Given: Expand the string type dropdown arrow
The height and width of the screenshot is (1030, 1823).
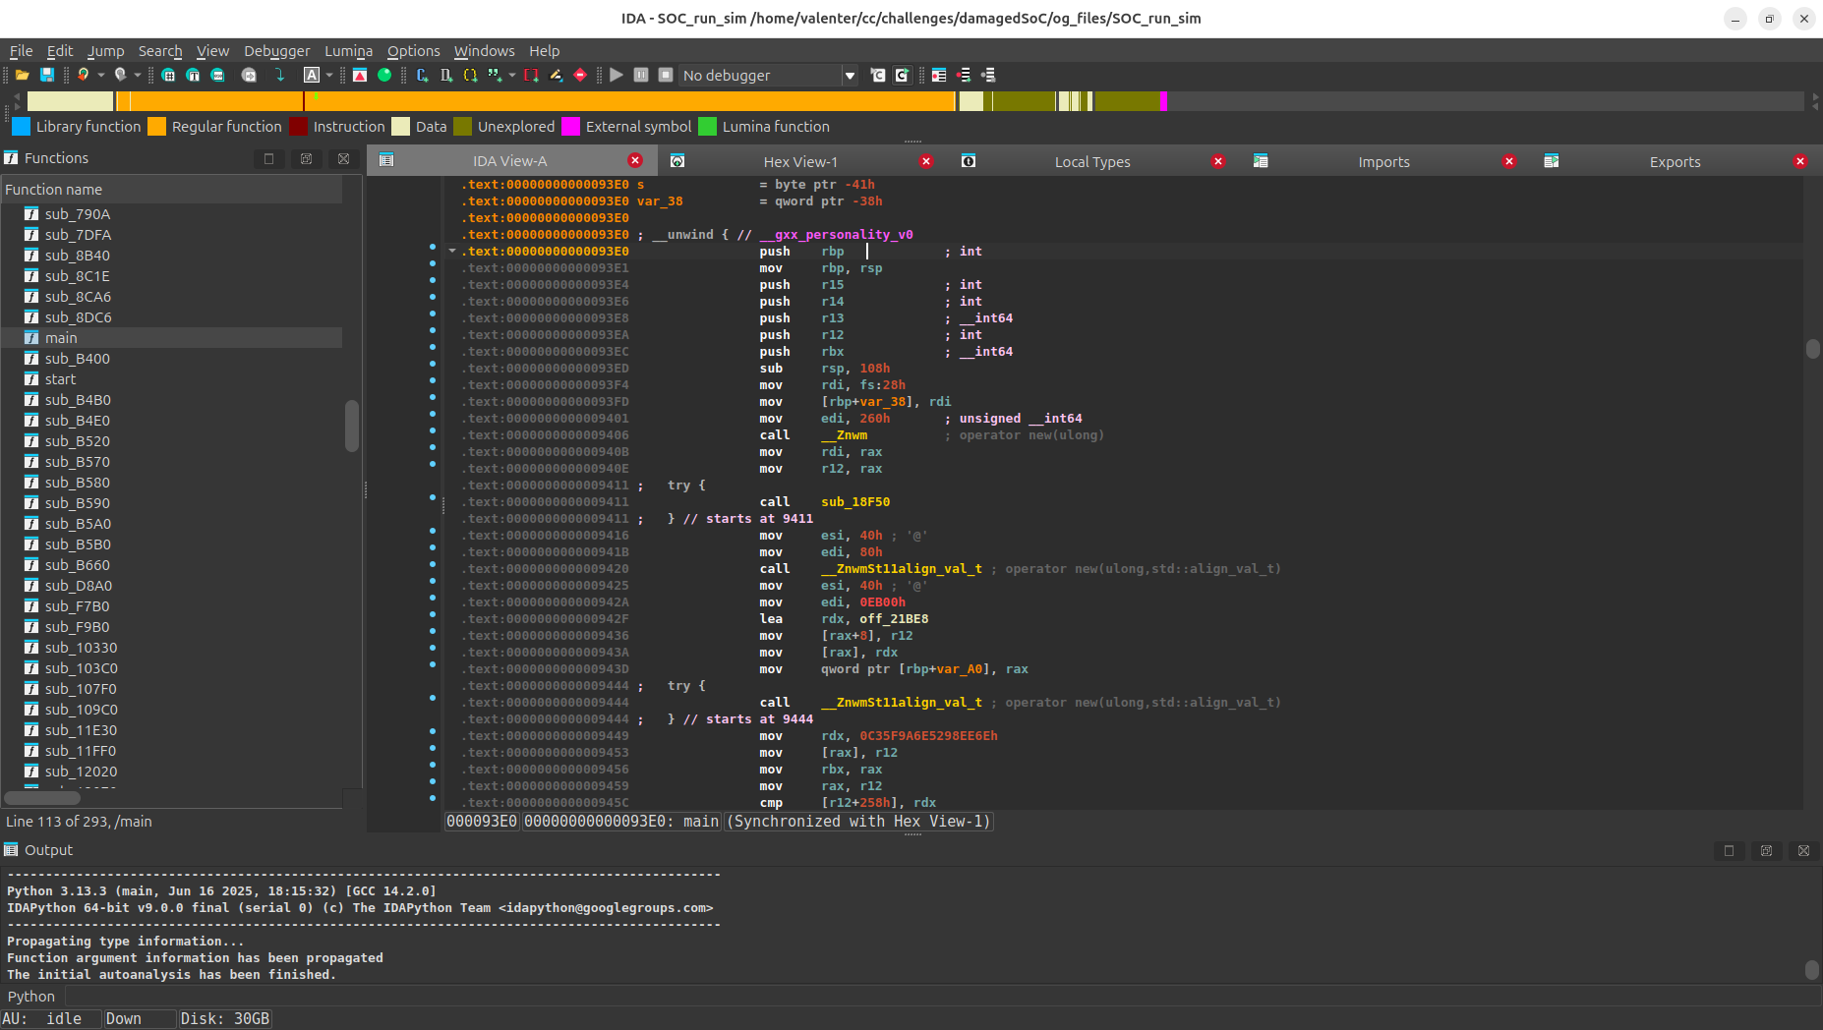Looking at the screenshot, I should click(x=512, y=75).
